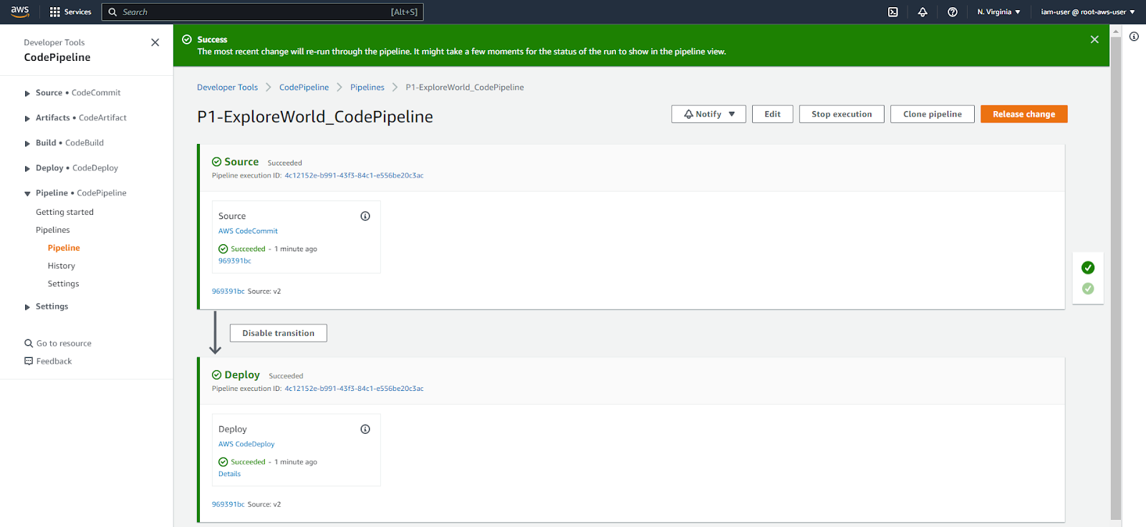
Task: Open Getting started in the sidebar
Action: click(64, 212)
